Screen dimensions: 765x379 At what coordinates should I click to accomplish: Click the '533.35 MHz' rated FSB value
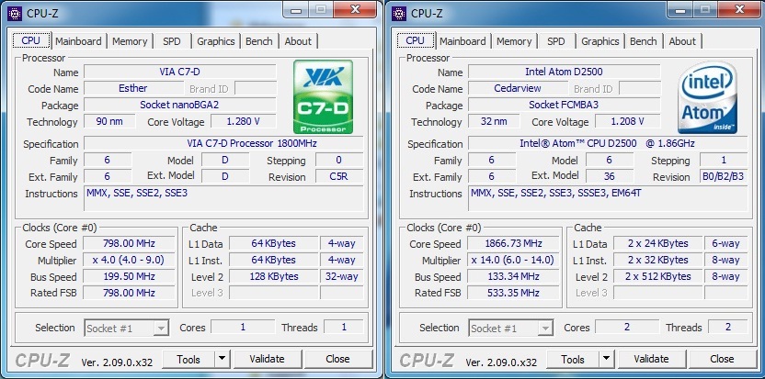click(513, 293)
